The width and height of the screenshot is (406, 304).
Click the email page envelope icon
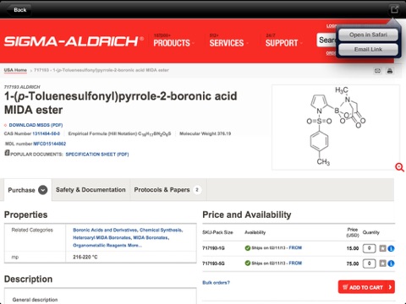coord(377,71)
